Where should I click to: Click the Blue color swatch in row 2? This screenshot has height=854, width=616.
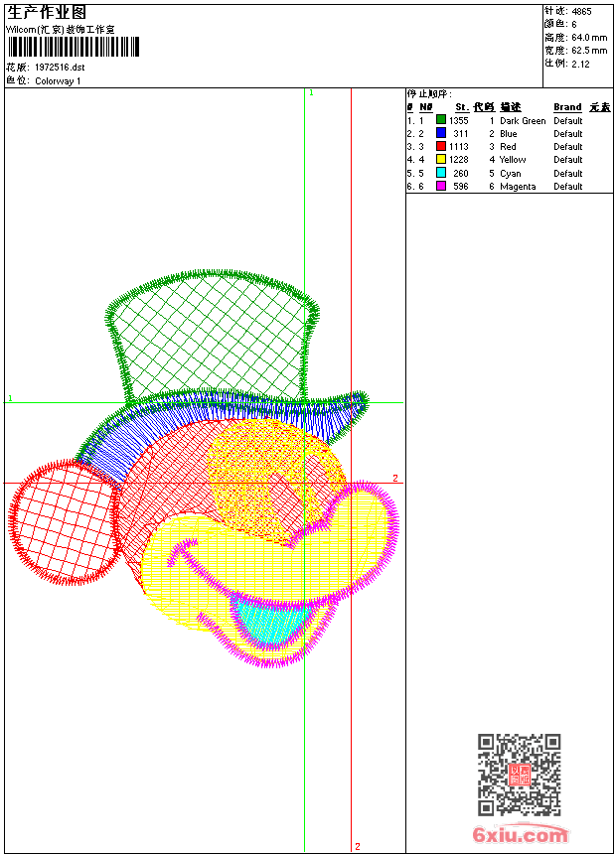[441, 133]
